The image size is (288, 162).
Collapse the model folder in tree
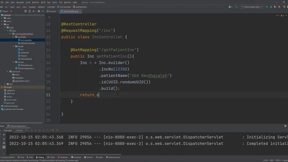coord(13,46)
